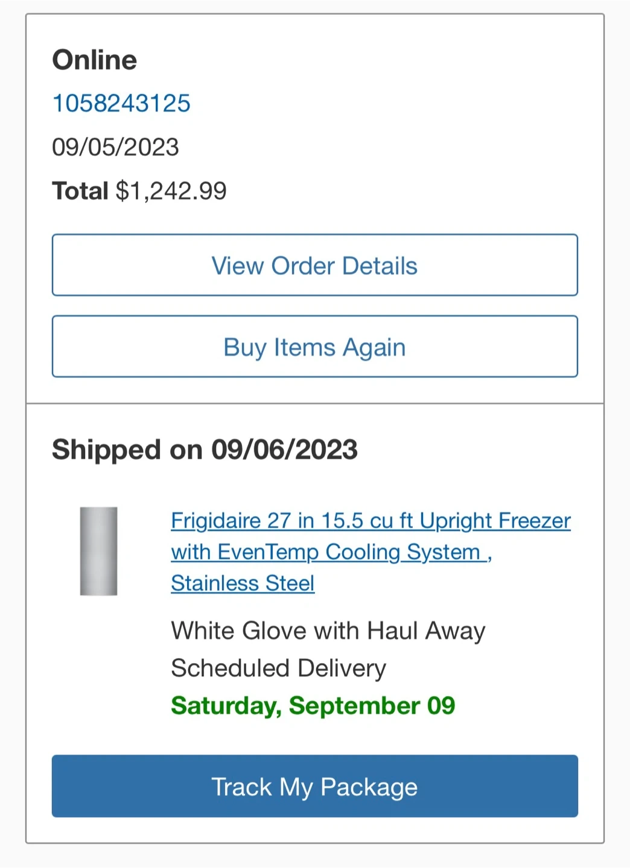Click the 'Upright Freezer' words in product title

pos(495,521)
